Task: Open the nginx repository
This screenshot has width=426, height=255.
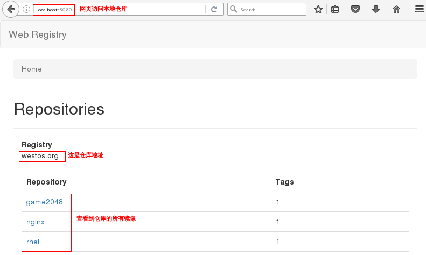Action: coord(36,222)
